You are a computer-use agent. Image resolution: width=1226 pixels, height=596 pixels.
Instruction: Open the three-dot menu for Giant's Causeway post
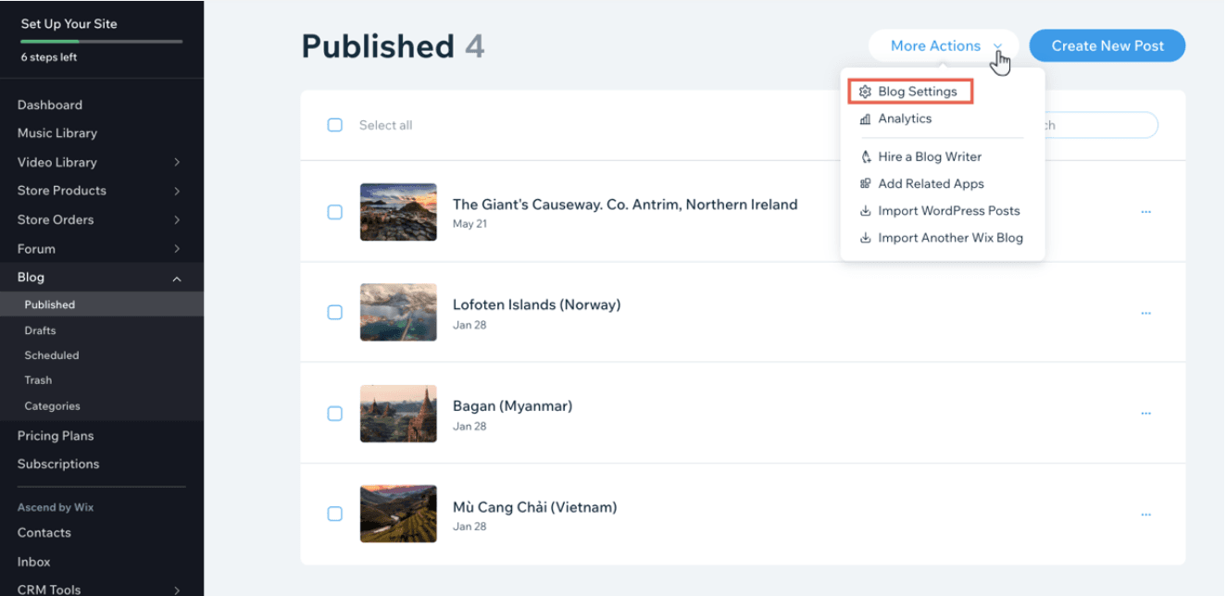(x=1145, y=212)
